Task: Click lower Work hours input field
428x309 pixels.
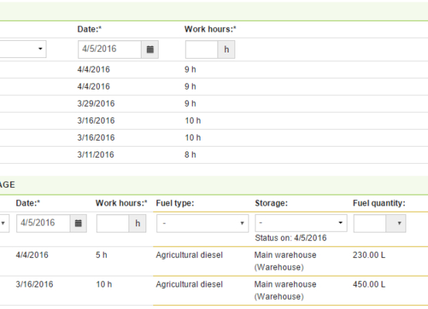Action: click(x=112, y=223)
